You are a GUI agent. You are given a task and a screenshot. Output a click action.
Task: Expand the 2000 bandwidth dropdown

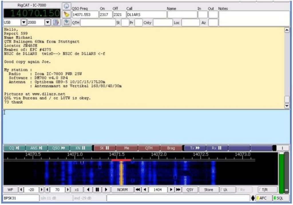[x=47, y=22]
